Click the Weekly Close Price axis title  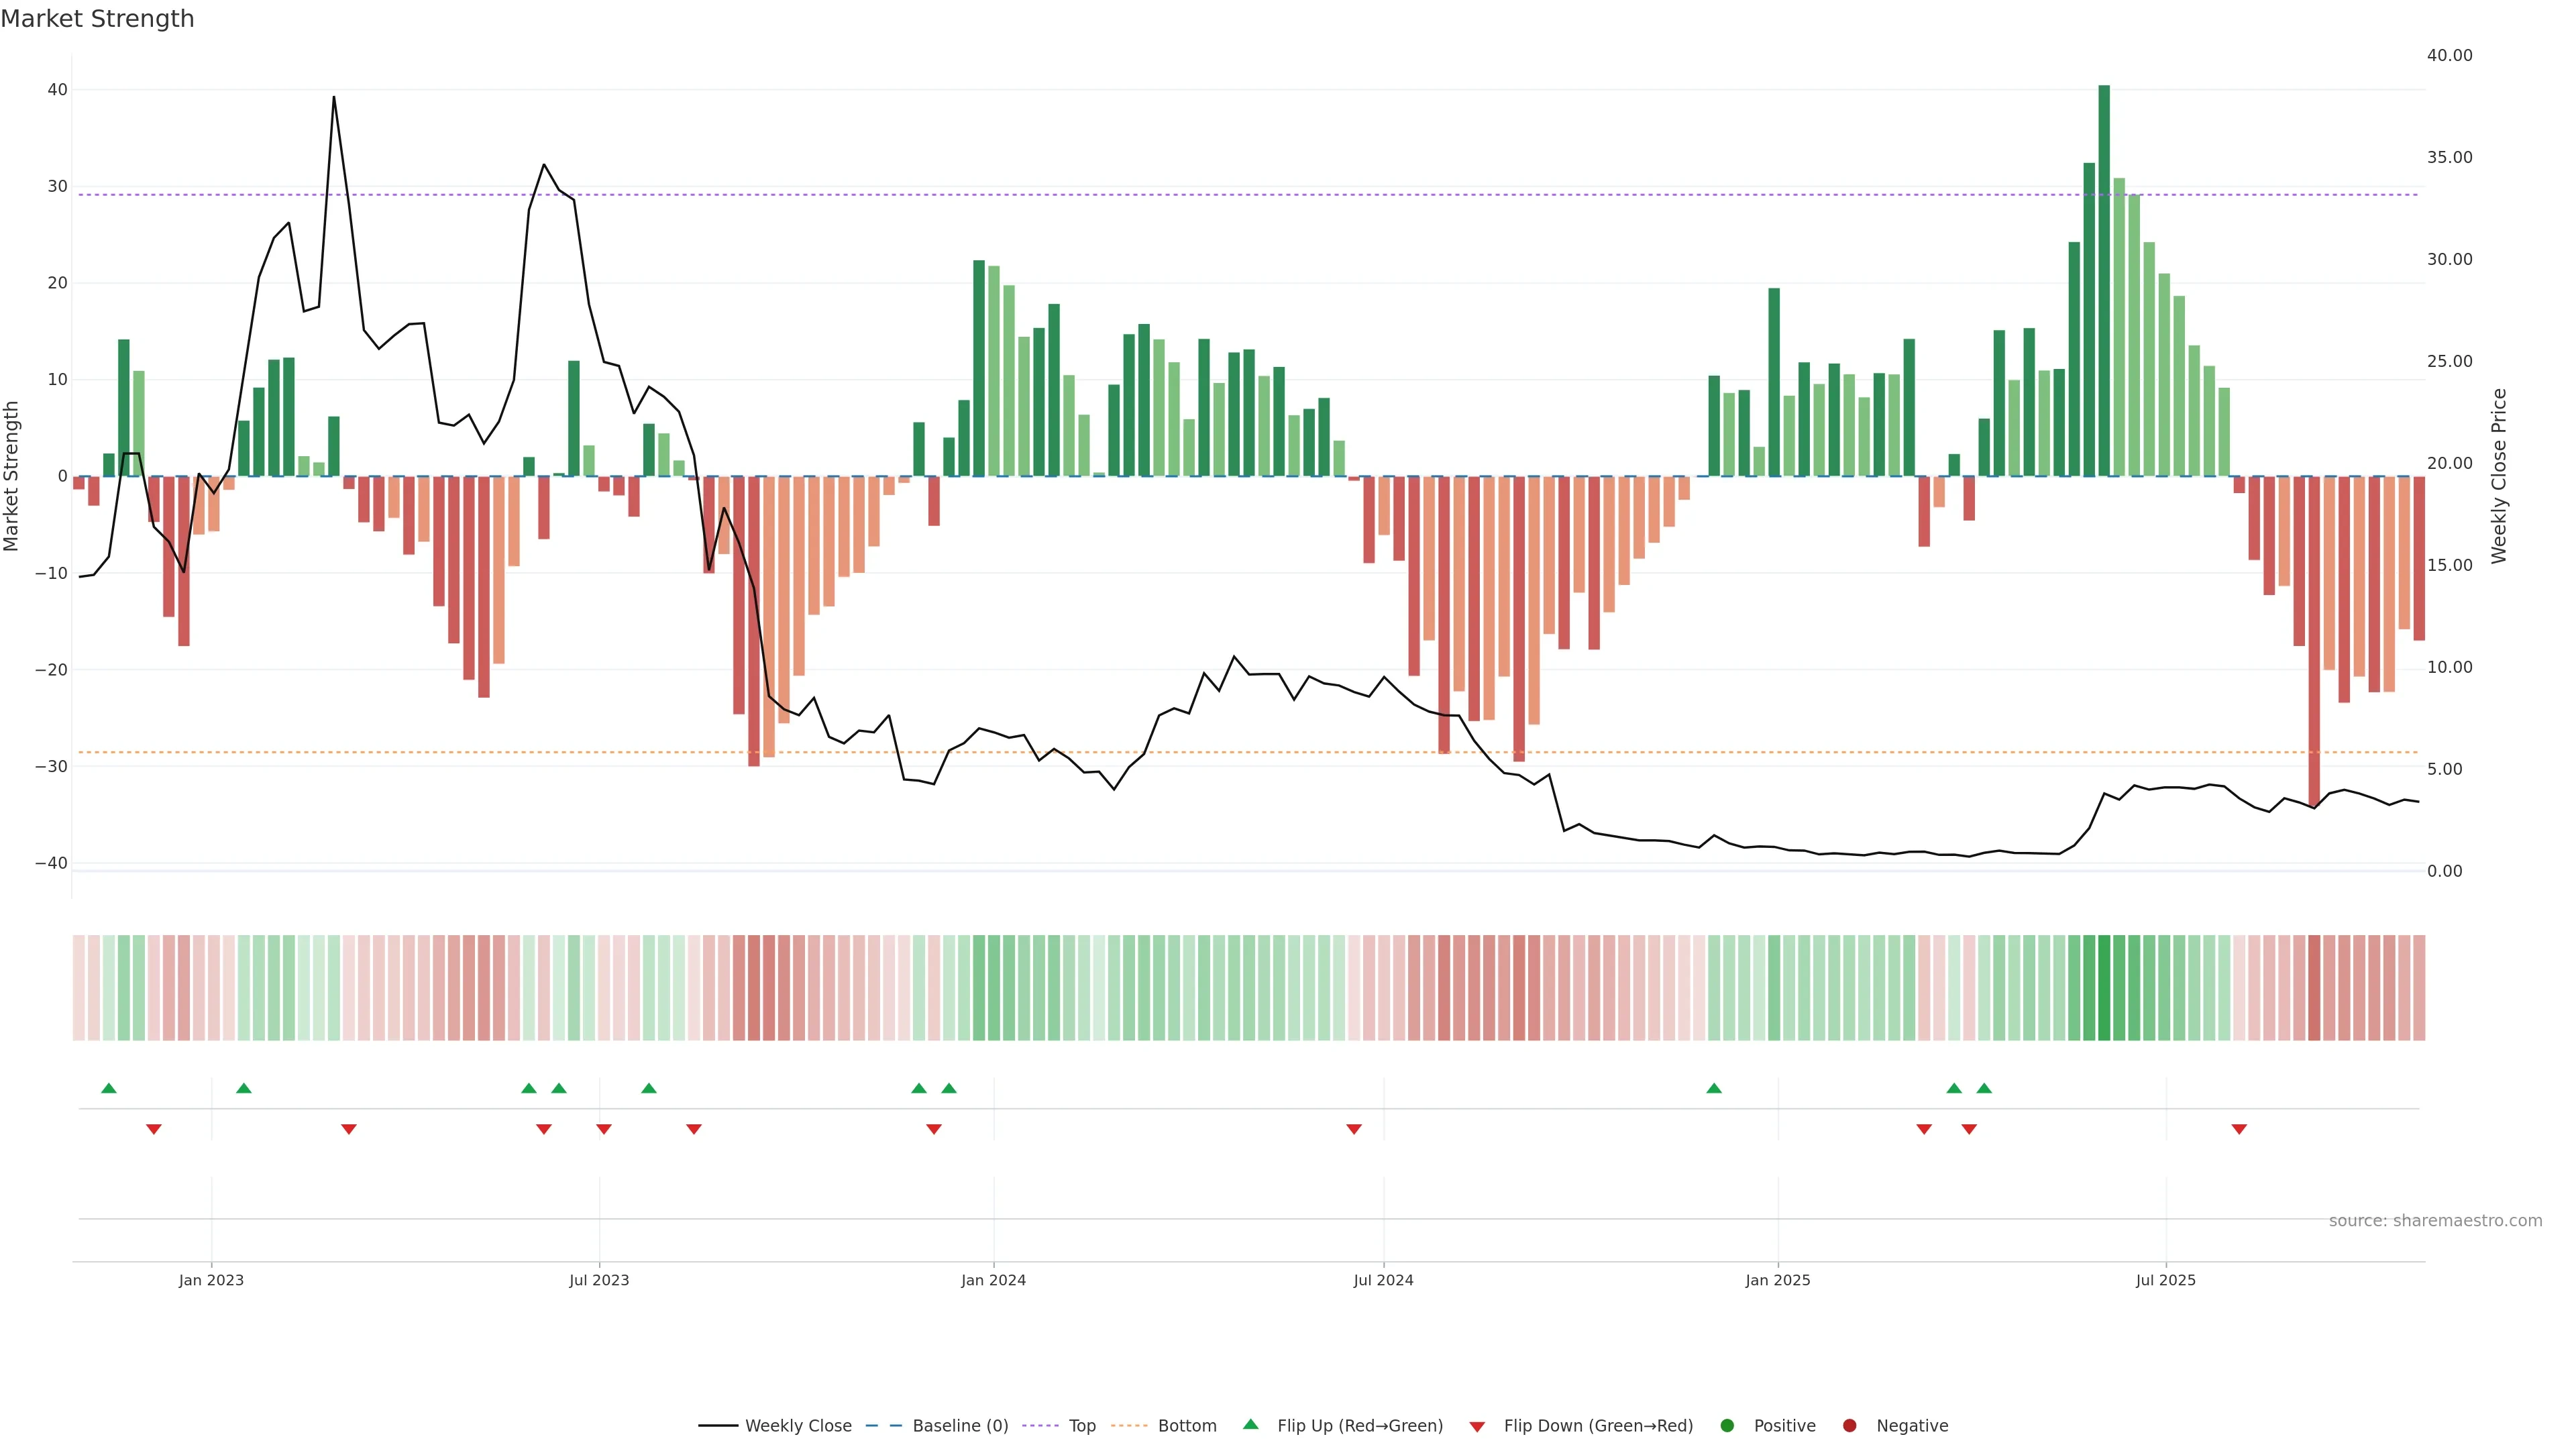tap(2499, 476)
